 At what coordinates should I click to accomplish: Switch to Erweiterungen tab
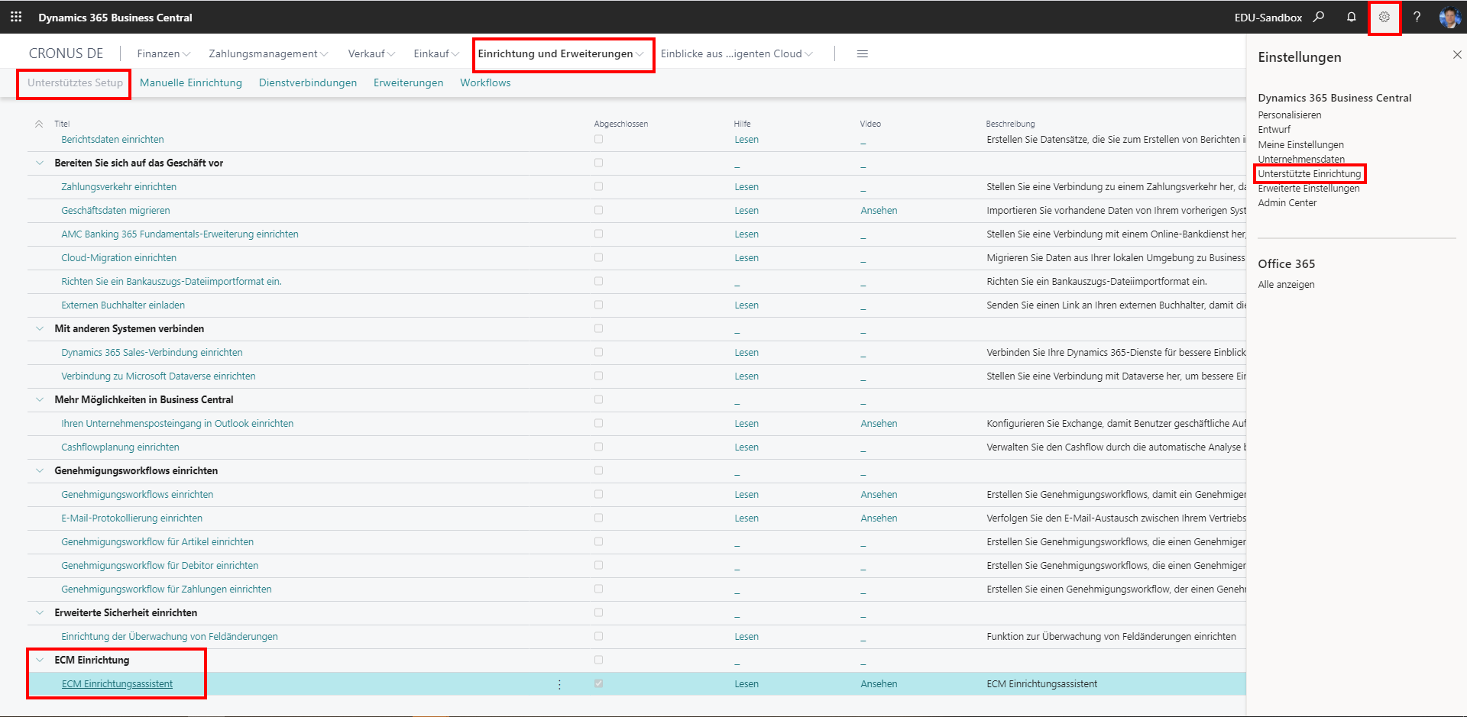click(x=408, y=82)
